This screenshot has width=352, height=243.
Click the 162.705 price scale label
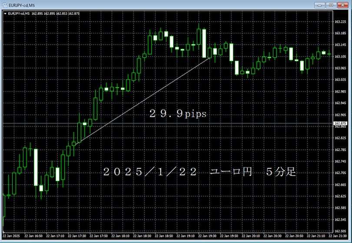340,173
